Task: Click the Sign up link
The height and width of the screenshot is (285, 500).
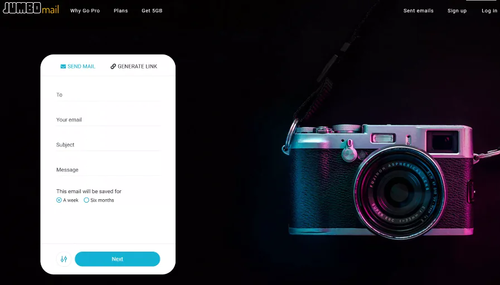Action: [x=457, y=11]
